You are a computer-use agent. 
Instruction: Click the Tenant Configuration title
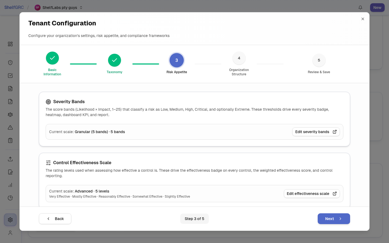62,23
